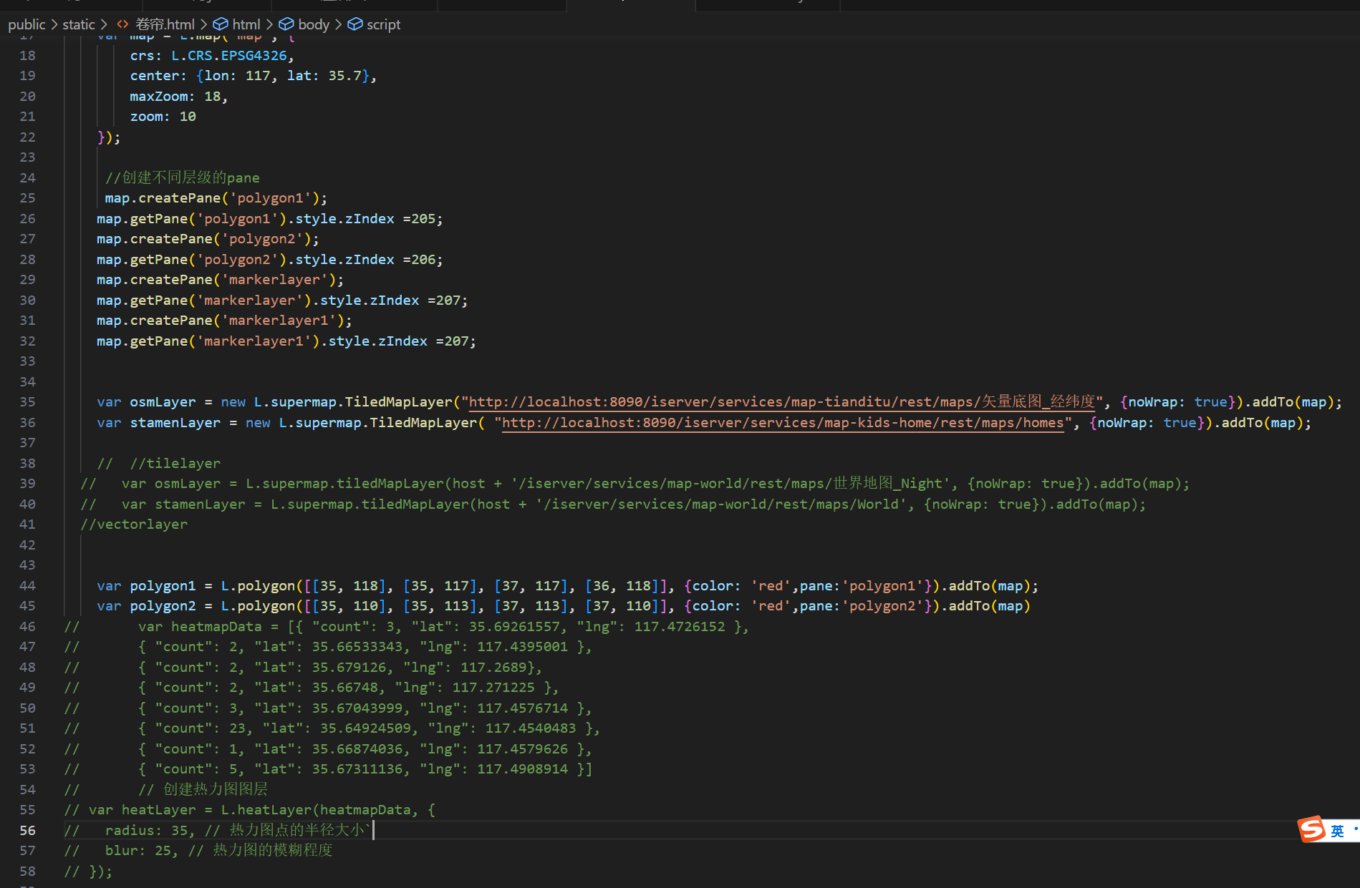The image size is (1360, 888).
Task: Click line number 44 in gutter
Action: click(27, 585)
